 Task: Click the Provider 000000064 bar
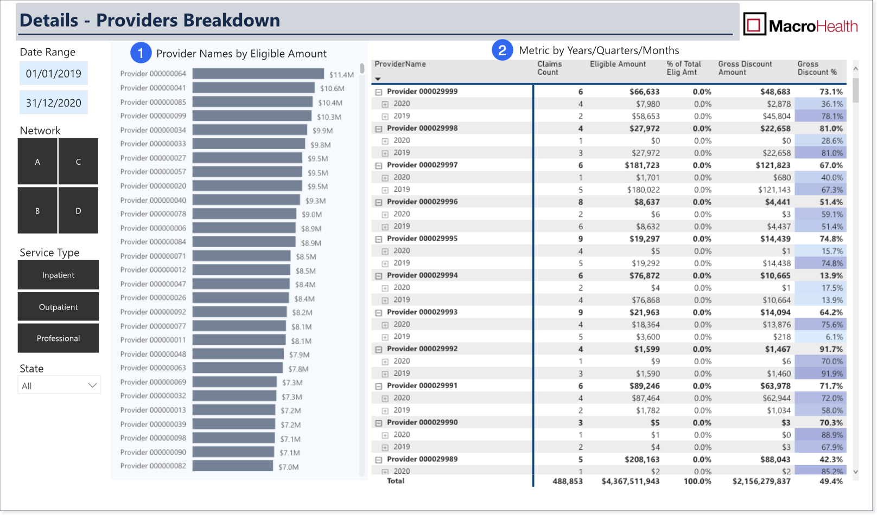point(258,74)
